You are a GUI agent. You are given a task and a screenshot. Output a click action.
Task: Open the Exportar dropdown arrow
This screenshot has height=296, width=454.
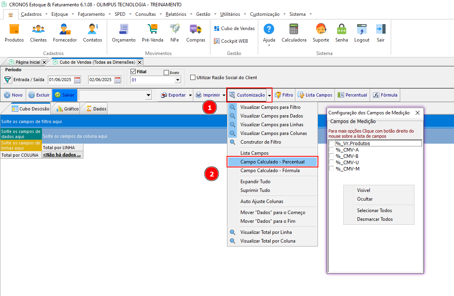190,95
